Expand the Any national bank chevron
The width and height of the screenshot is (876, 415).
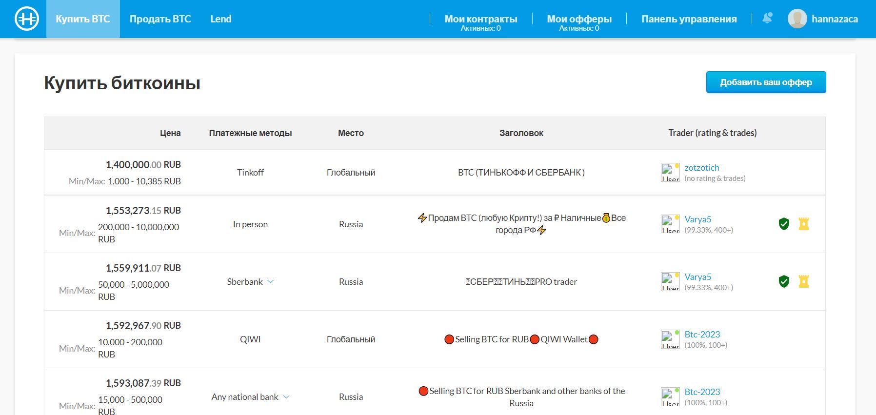pos(286,397)
